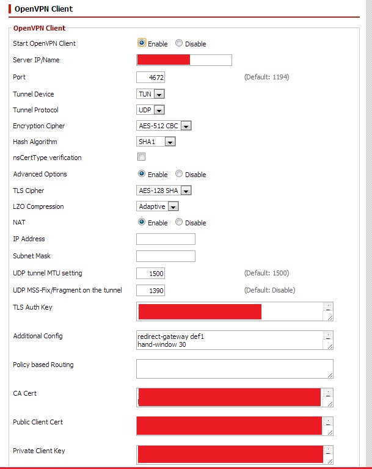Viewport: 372px width, 469px height.
Task: Disable Start OpenVPN Client radio button
Action: pos(178,43)
